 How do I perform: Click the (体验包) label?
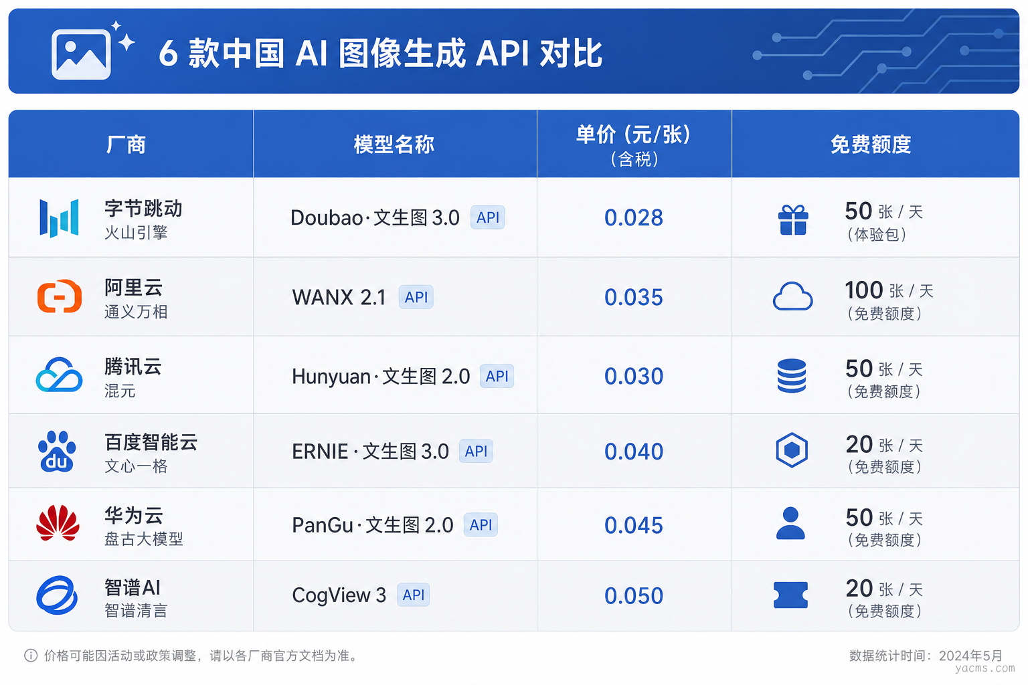pos(877,235)
